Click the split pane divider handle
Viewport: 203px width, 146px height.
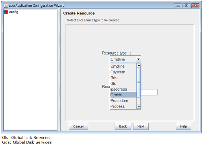[59, 70]
